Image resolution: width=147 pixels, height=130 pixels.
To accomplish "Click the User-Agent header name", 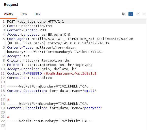I will pyautogui.click(x=17, y=39).
